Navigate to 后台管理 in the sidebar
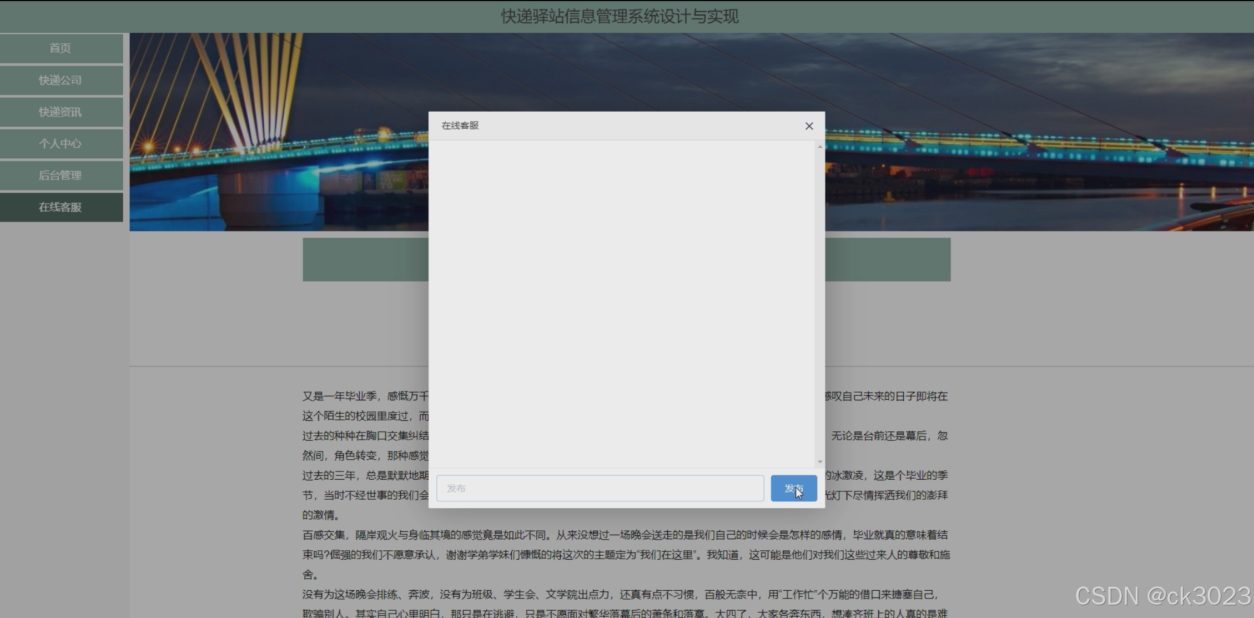 pos(61,175)
